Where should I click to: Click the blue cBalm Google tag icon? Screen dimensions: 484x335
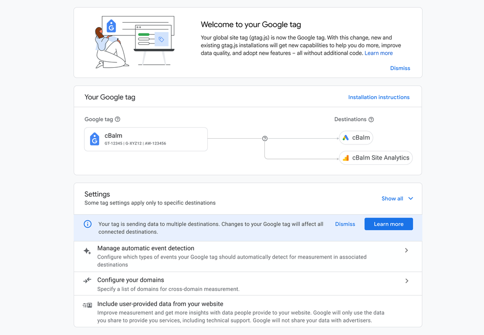coord(95,139)
